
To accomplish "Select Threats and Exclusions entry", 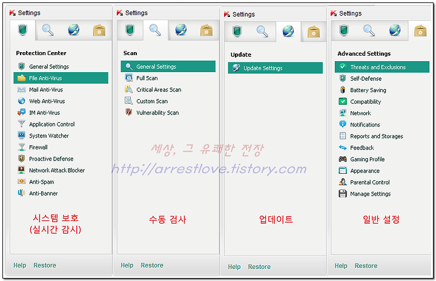I will (x=382, y=67).
